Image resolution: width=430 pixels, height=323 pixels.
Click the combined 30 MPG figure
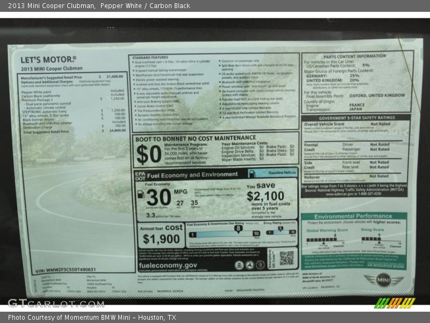click(159, 197)
